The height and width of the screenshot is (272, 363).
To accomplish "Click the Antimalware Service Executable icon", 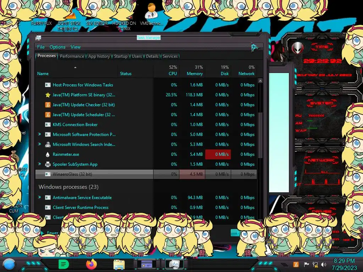I will click(x=48, y=198).
